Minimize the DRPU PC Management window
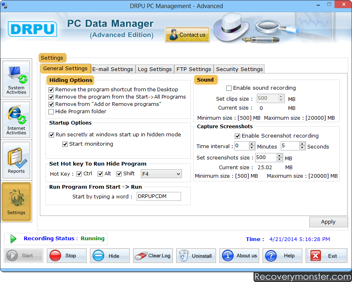This screenshot has height=282, width=352. [x=318, y=5]
